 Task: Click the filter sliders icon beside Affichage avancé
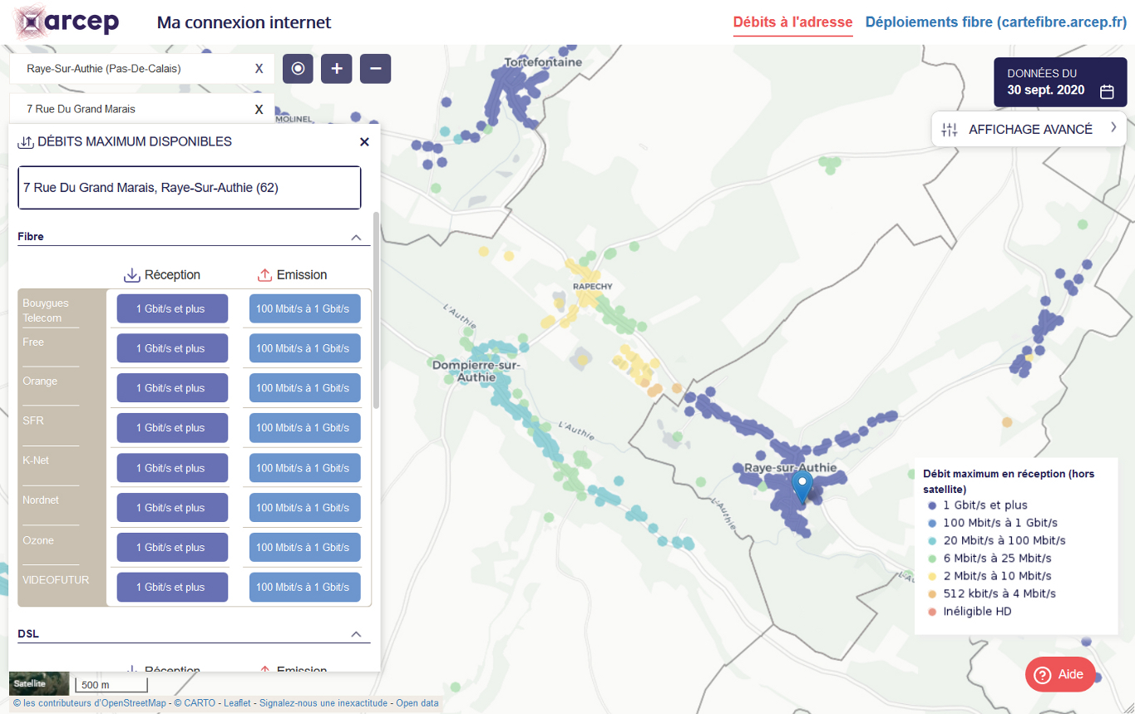(x=950, y=129)
